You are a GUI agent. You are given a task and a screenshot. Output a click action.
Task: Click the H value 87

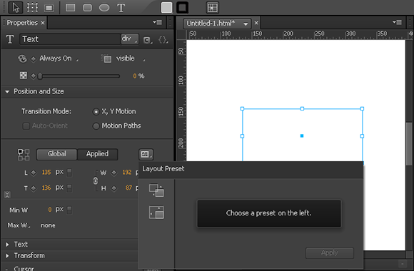coord(128,188)
